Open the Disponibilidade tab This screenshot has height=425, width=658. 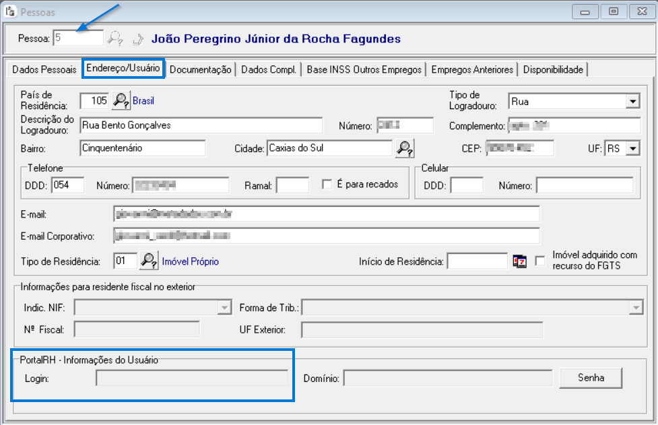pos(554,69)
